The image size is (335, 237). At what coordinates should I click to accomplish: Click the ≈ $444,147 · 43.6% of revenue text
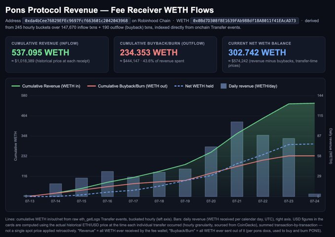coord(152,61)
